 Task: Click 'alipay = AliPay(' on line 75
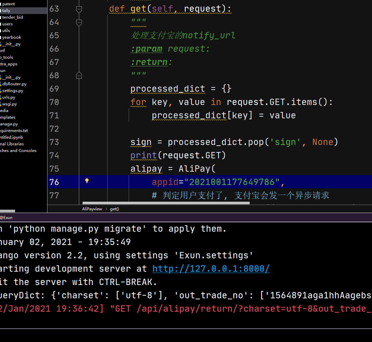pyautogui.click(x=173, y=169)
